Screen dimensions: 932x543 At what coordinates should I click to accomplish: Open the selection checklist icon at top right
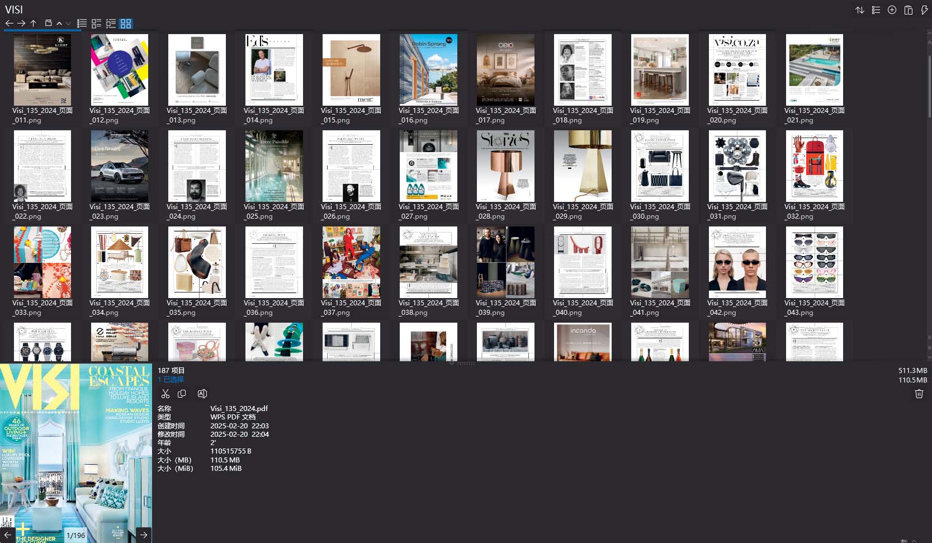pos(876,10)
